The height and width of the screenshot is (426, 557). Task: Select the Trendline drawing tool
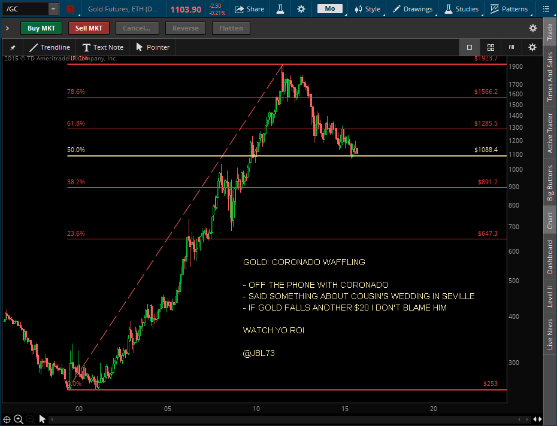click(50, 47)
